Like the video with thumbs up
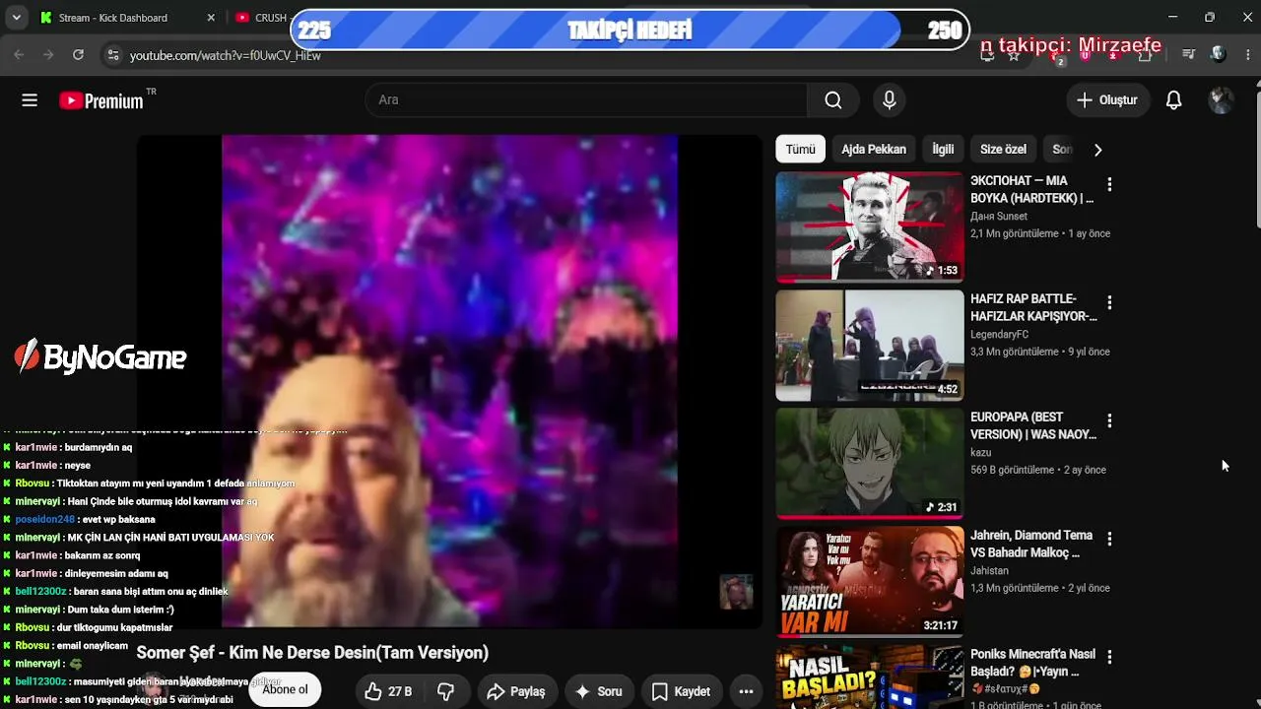1261x709 pixels. 388,691
